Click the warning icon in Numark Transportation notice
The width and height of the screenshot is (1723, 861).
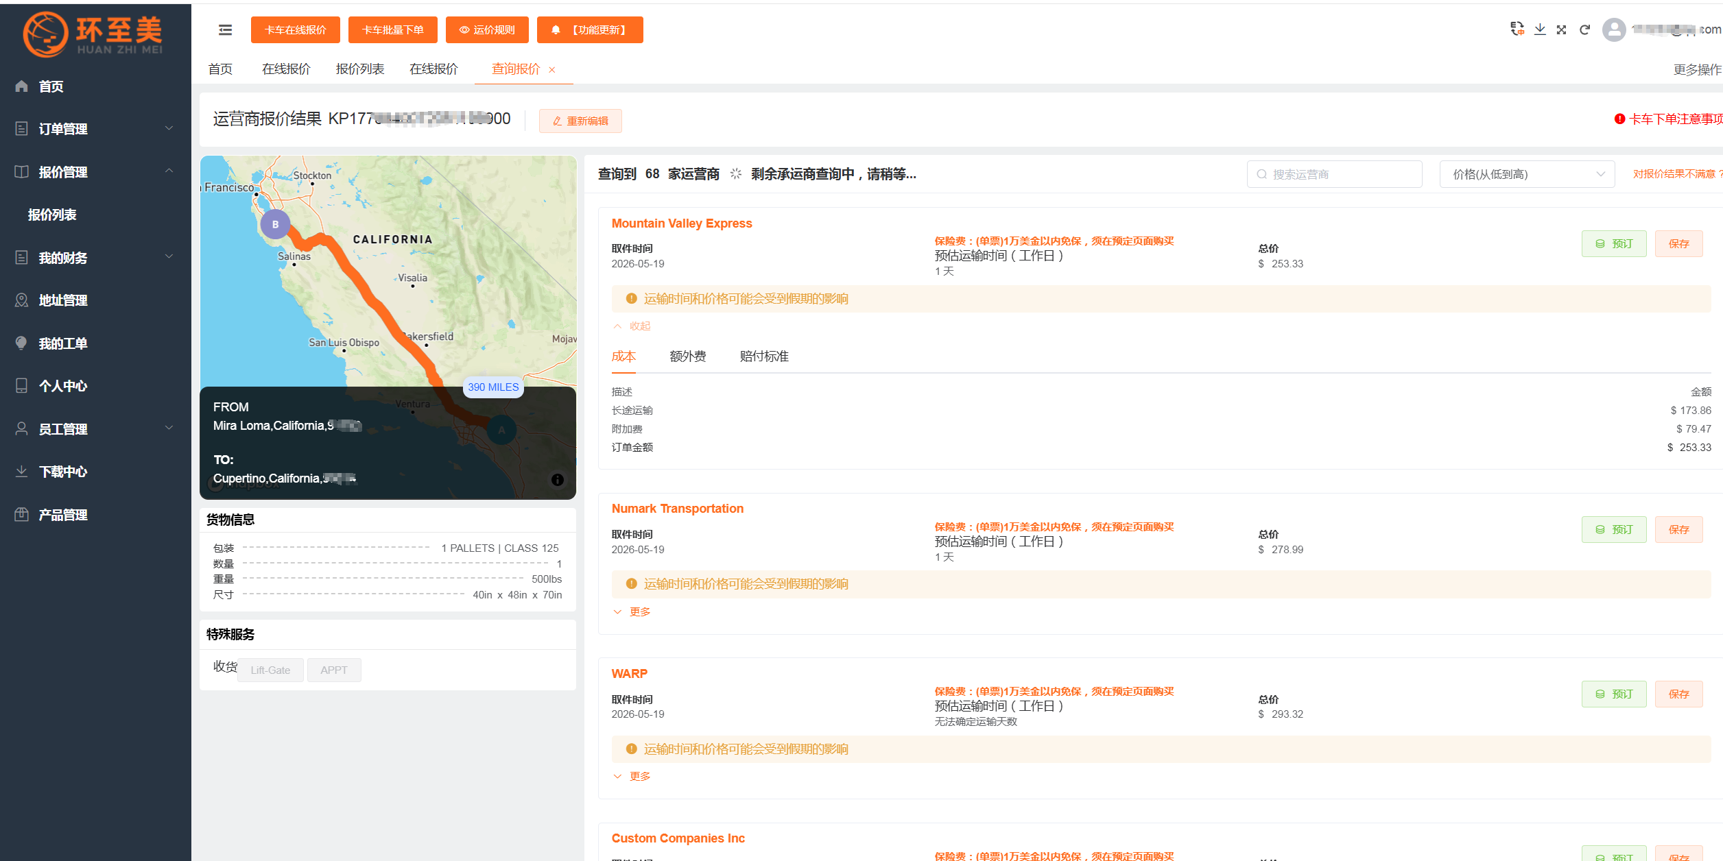pos(632,584)
